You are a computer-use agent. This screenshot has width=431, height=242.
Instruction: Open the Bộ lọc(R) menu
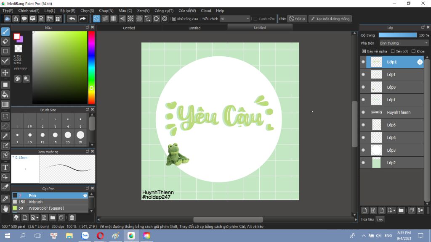(x=68, y=11)
